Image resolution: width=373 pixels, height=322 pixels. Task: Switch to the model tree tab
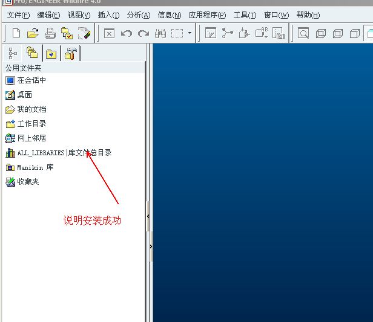(x=13, y=53)
